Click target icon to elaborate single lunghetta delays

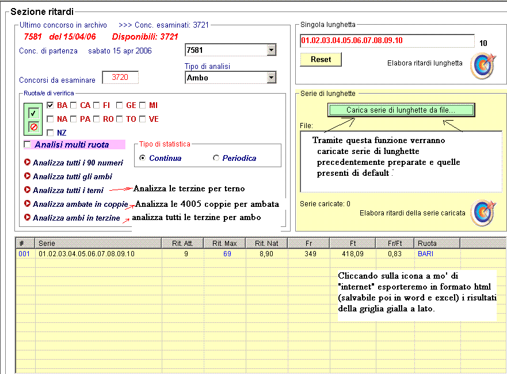click(482, 64)
